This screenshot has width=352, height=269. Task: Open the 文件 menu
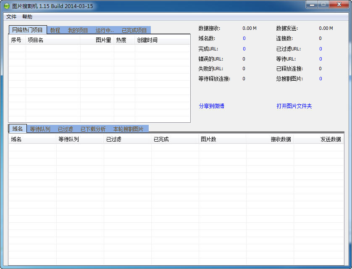11,17
